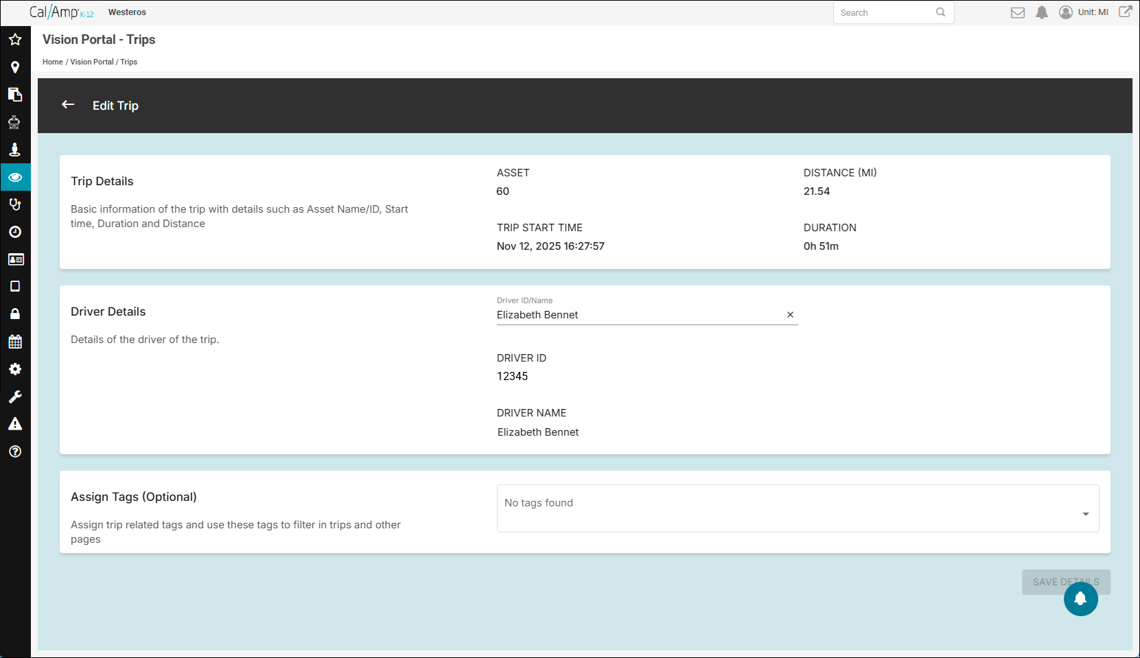Open the wrench maintenance sidebar icon
This screenshot has width=1140, height=658.
click(x=15, y=397)
